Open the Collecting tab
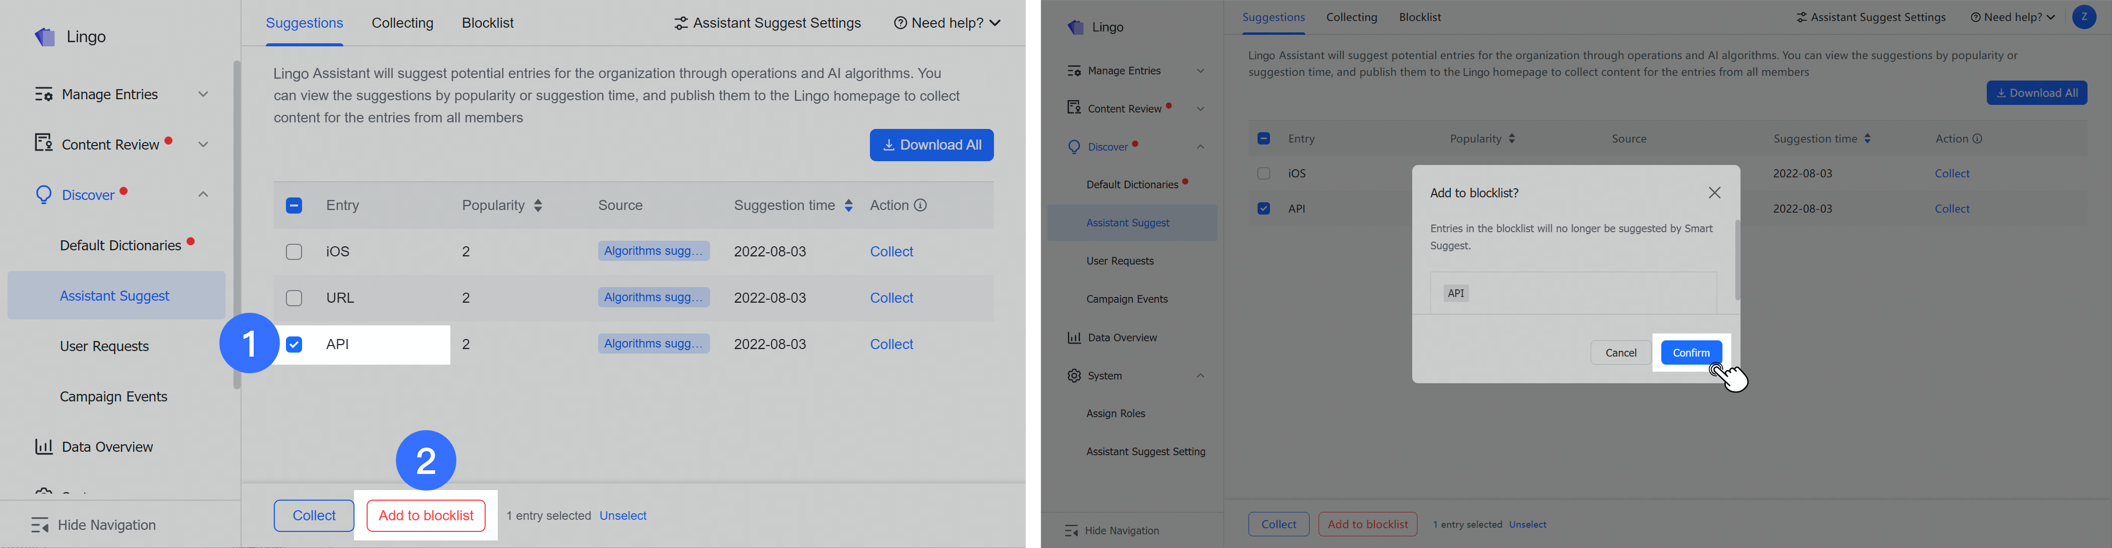Screen dimensions: 2112x548 tap(402, 23)
